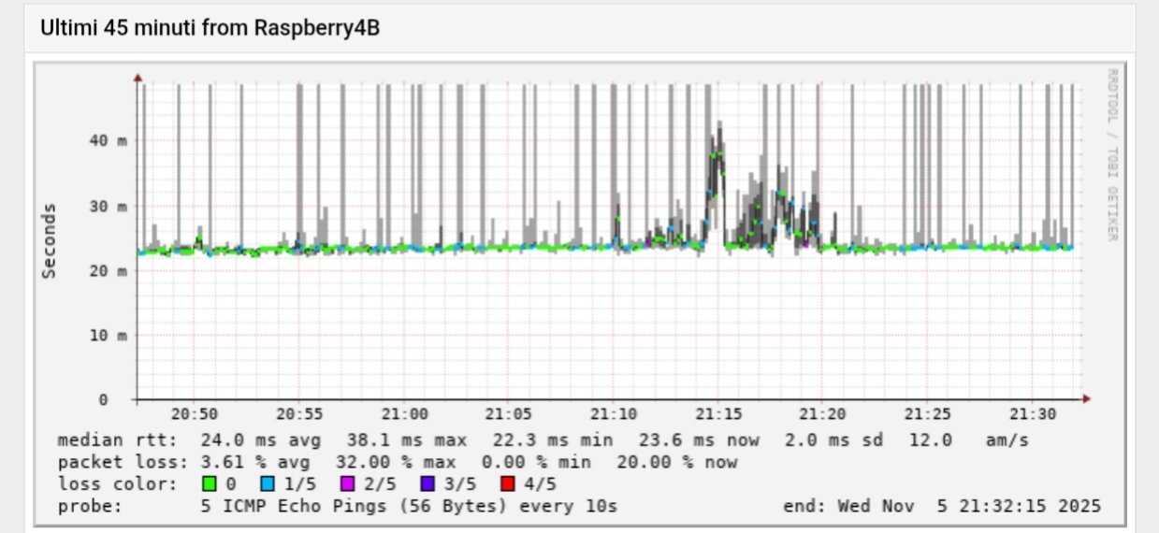Click the '21:15' time axis label

click(x=718, y=413)
